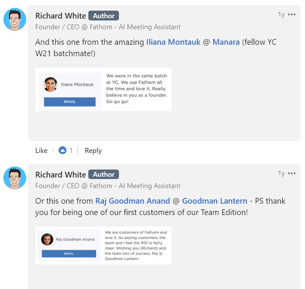Viewport: 305px width, 289px height.
Task: Open options menu on the Iliana Montauk comment
Action: pos(292,14)
